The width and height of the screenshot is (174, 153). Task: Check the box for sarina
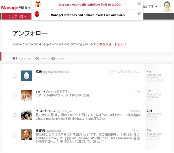pyautogui.click(x=14, y=95)
